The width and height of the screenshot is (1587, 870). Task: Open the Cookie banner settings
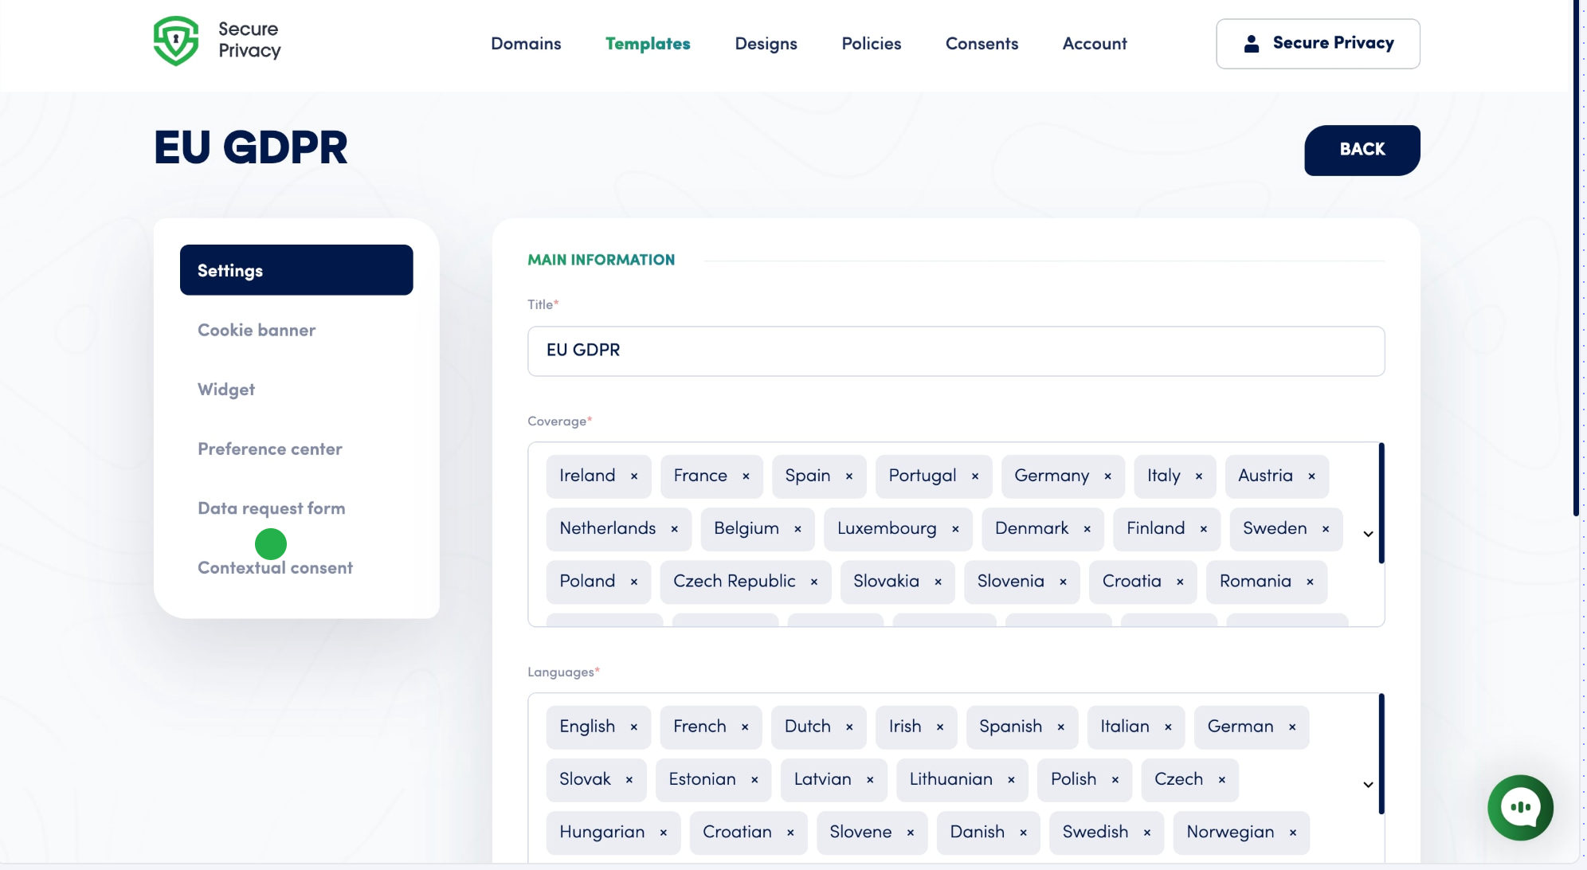[x=256, y=329]
